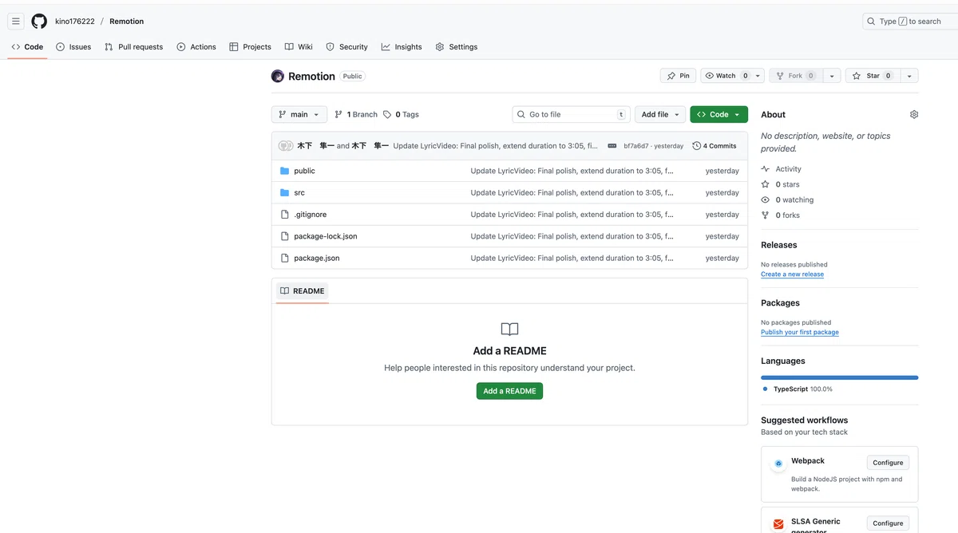Screen dimensions: 958x533
Task: Open commit message in src row
Action: (x=572, y=193)
